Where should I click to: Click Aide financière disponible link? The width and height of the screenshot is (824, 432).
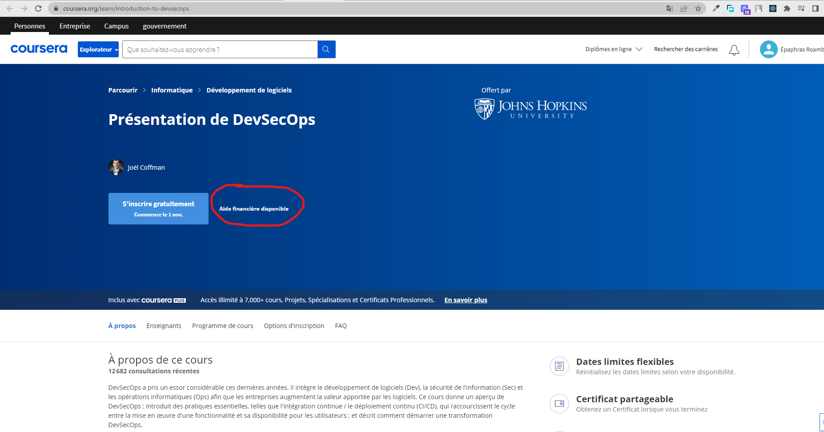point(254,209)
